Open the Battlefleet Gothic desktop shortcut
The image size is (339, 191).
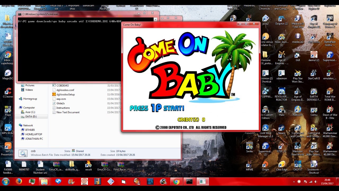pyautogui.click(x=330, y=40)
